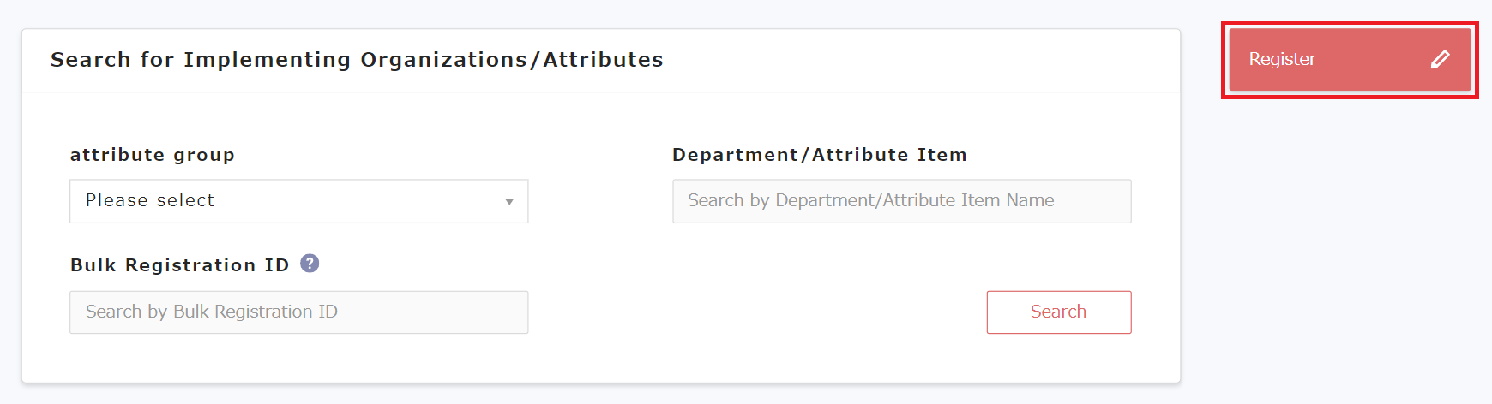Click the small triangle in attribute group select
Screen dimensions: 1492x404
[x=509, y=202]
